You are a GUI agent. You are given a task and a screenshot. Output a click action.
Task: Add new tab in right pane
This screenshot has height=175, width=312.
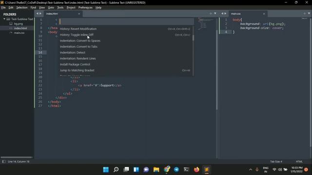[304, 14]
